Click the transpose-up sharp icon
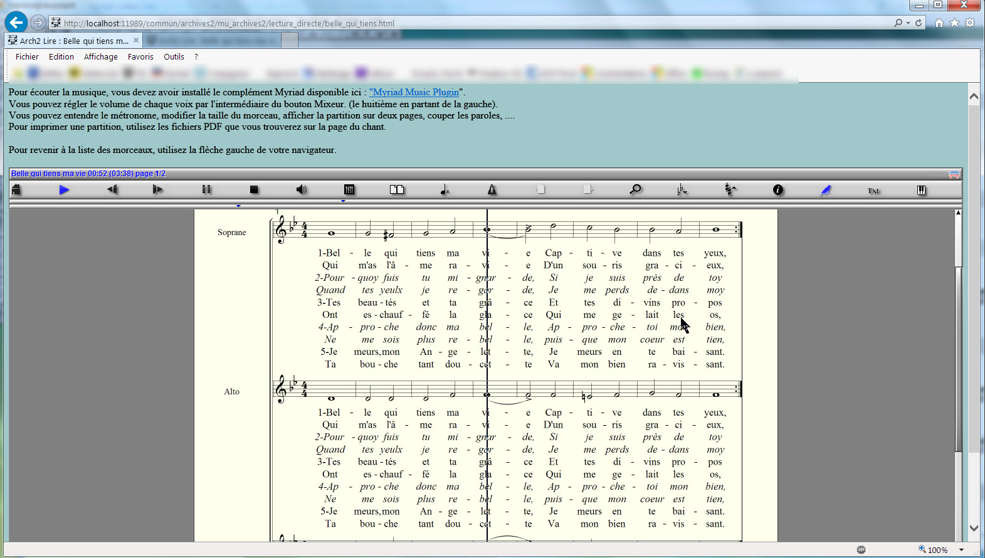985x558 pixels. point(730,189)
